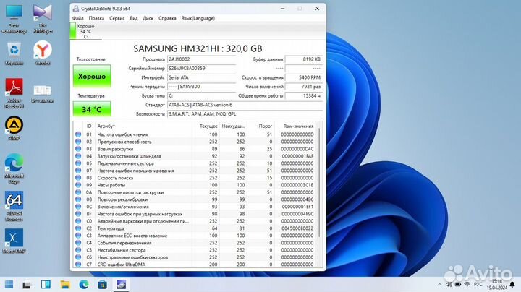The height and width of the screenshot is (292, 521).
Task: Click status circle of Часы работы row
Action: 78,185
